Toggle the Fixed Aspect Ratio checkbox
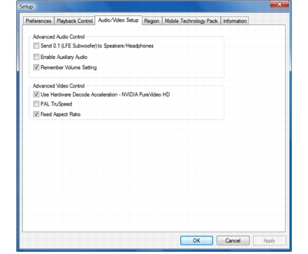This screenshot has height=254, width=308. tap(36, 114)
